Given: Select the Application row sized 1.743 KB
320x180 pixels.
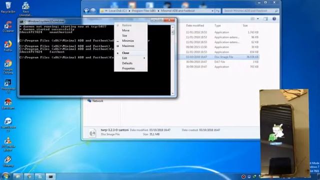Looking at the screenshot, I should 218,32.
